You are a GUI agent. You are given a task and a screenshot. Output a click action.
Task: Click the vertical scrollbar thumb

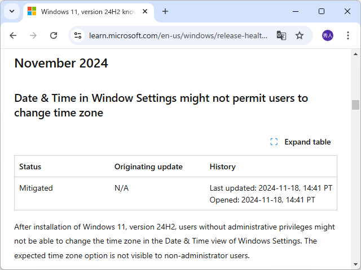click(355, 105)
